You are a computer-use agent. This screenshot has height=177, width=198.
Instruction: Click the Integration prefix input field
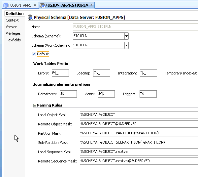148,73
